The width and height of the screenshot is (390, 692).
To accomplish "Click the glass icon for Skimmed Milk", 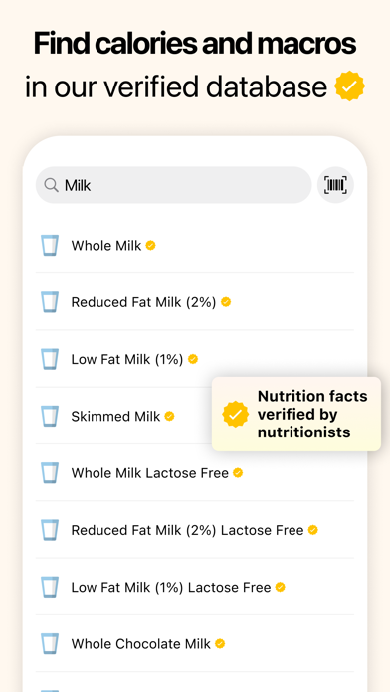I will (50, 416).
